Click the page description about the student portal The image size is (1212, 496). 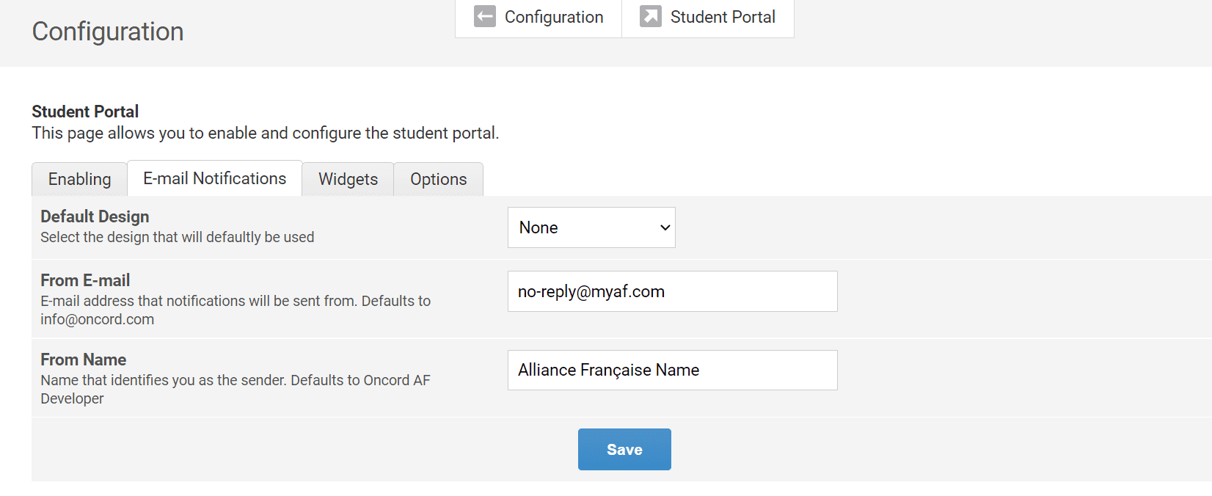coord(265,133)
